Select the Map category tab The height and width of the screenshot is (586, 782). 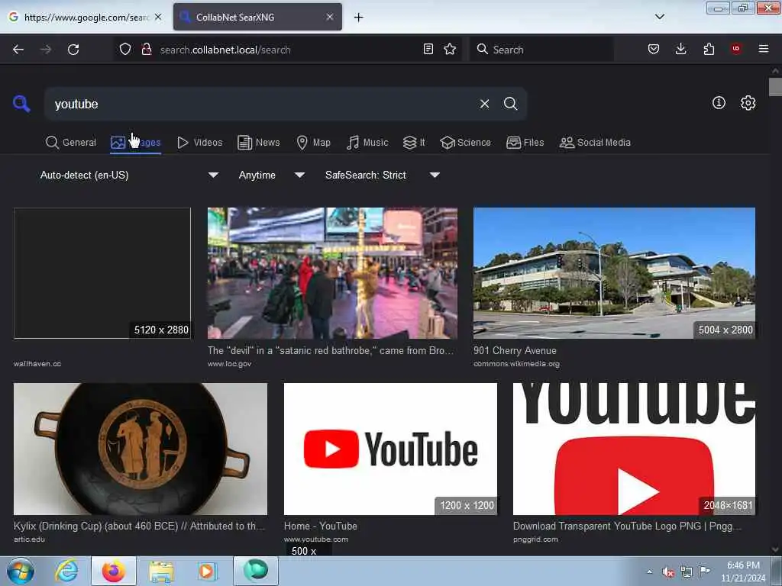tap(314, 143)
